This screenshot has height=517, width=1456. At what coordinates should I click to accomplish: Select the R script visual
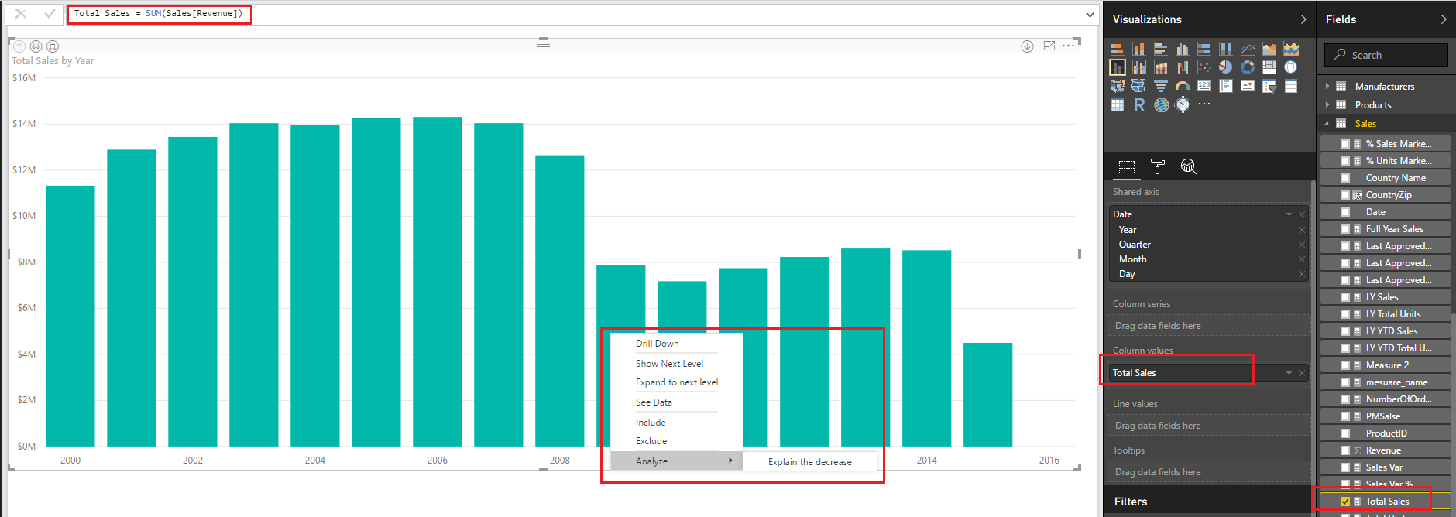pos(1139,104)
